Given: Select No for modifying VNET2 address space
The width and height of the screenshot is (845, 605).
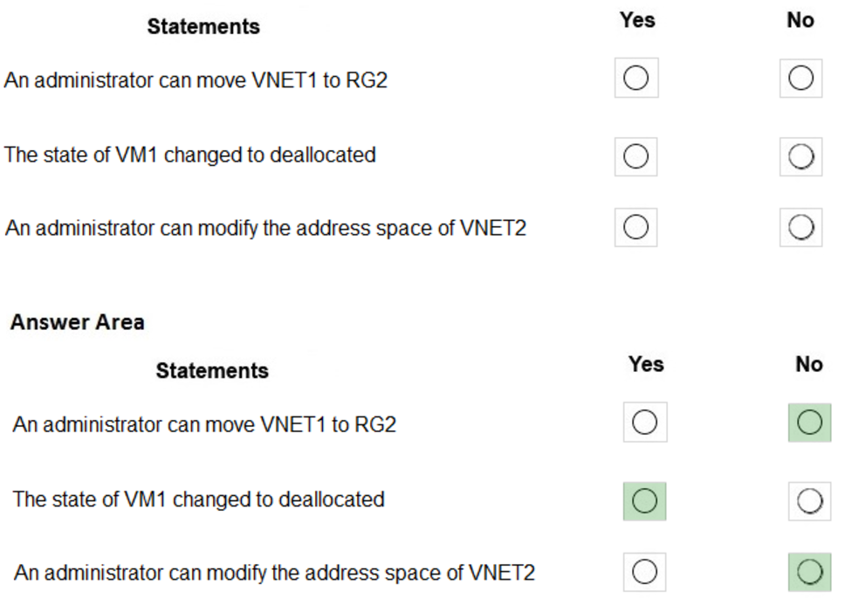Looking at the screenshot, I should (x=800, y=227).
